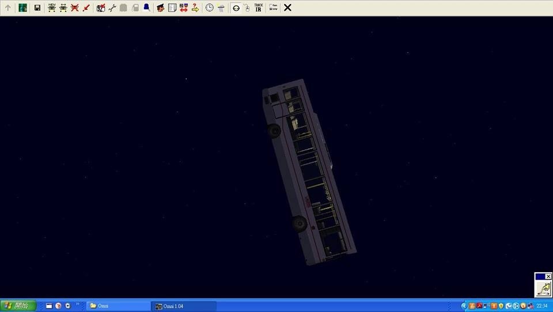553x312 pixels.
Task: Open the map selection icon
Action: (x=22, y=7)
